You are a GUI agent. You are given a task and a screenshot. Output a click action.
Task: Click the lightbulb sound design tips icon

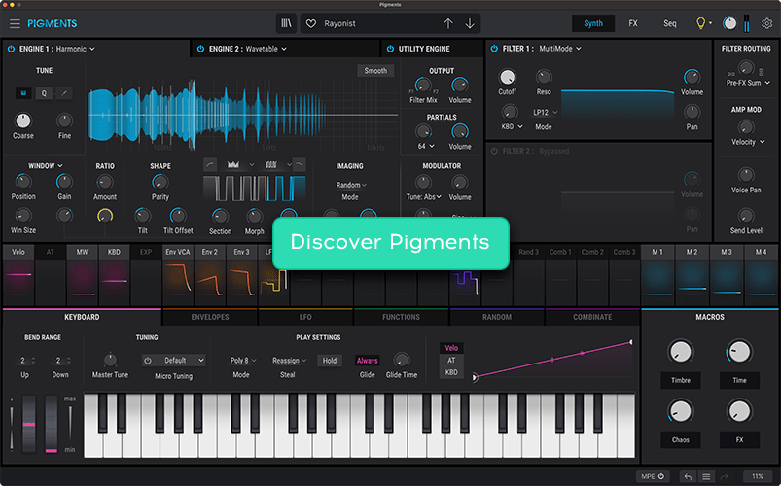click(701, 23)
